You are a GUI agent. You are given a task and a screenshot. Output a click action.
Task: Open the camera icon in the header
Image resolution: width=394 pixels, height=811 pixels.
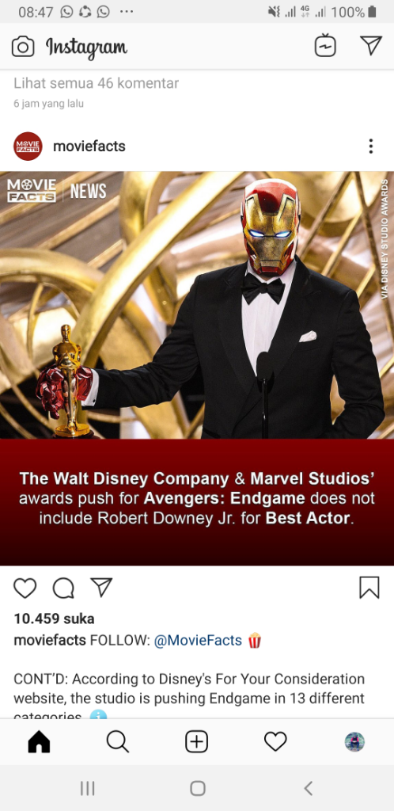tap(23, 47)
